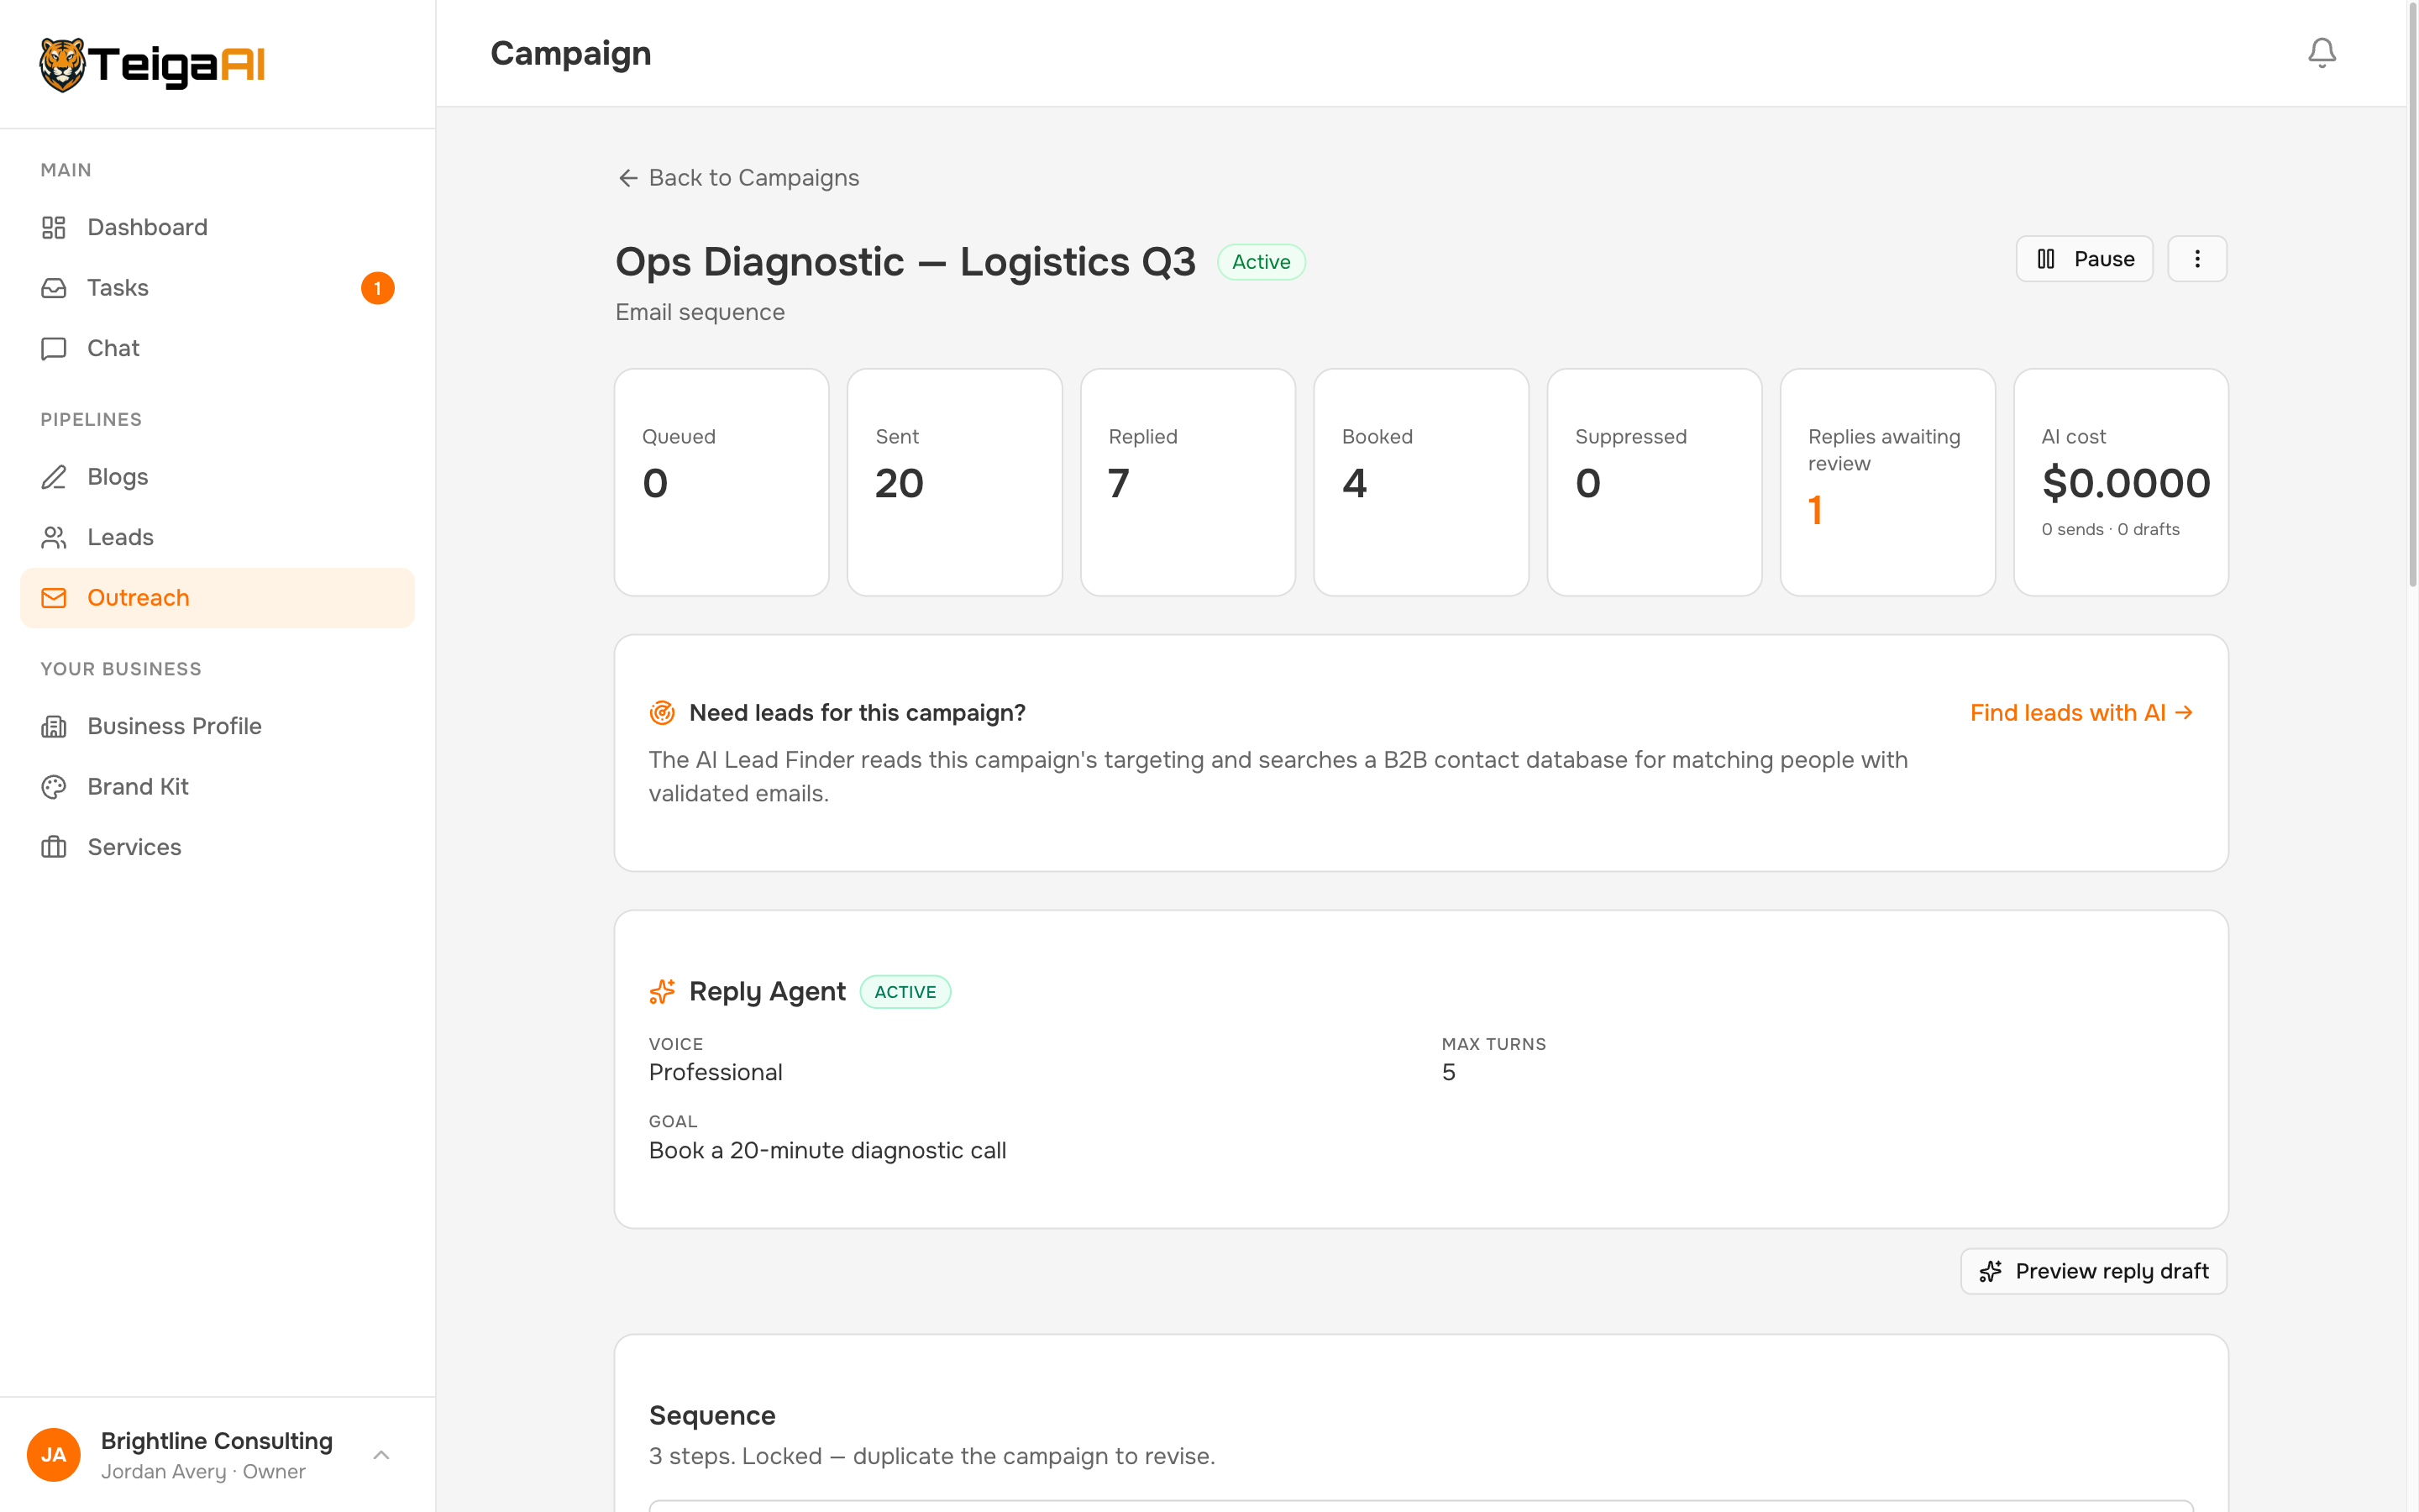Click 'Need leads for this campaign?' heading
The image size is (2419, 1512).
(x=857, y=713)
